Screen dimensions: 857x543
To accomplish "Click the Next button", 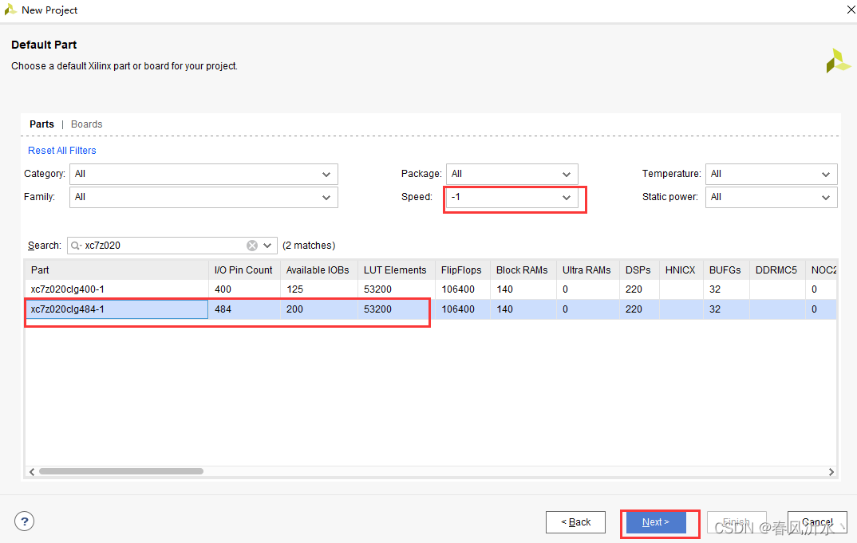I will [x=656, y=522].
